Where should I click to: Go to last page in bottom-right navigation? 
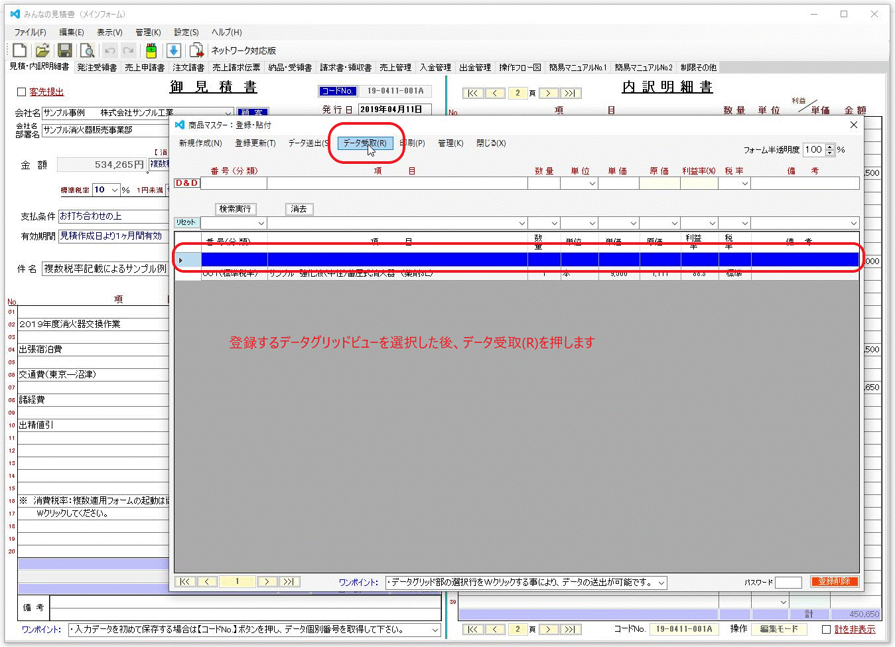coord(571,629)
